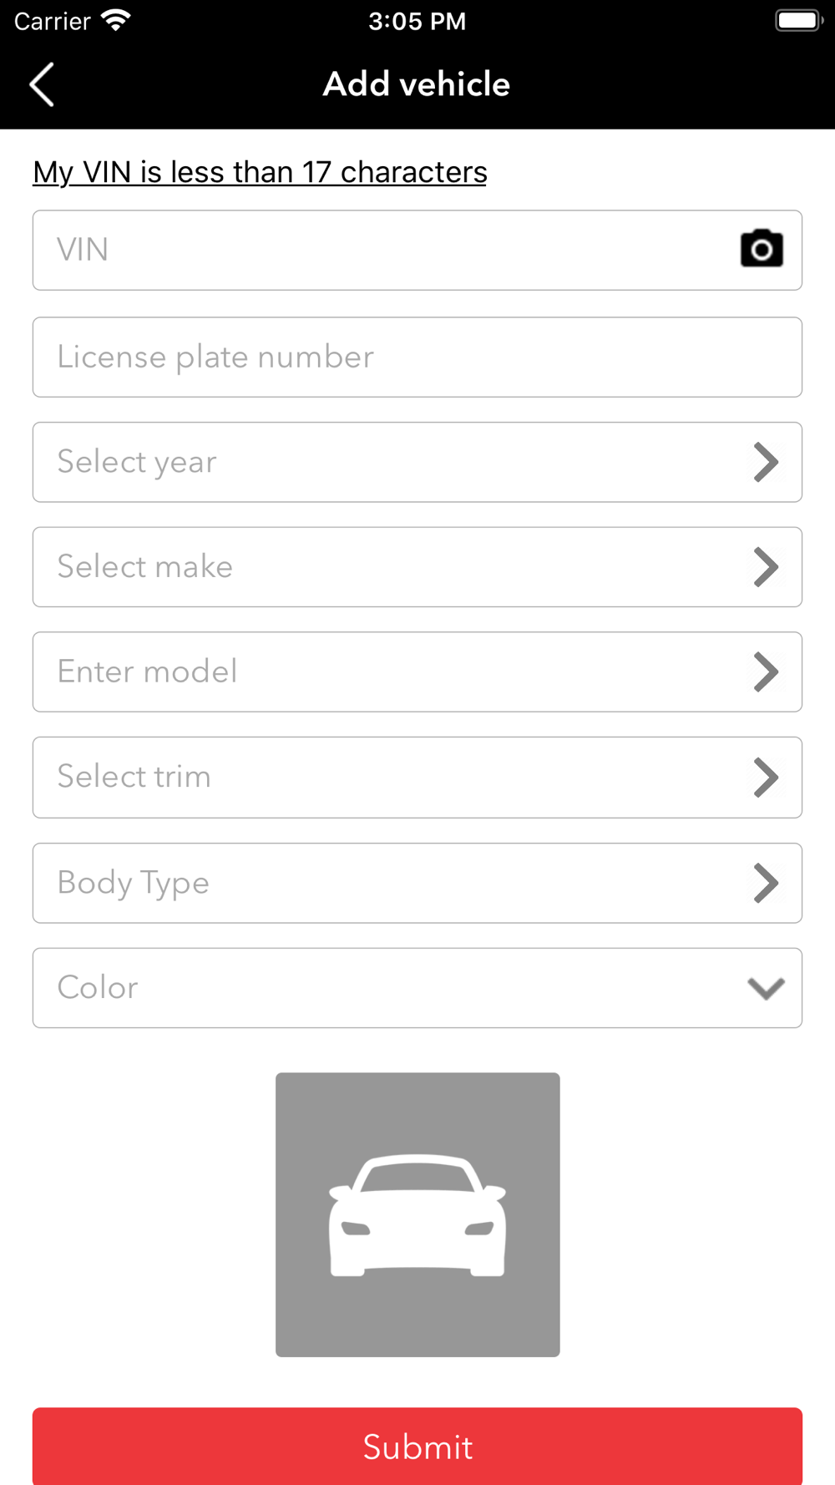Submit the vehicle form
The image size is (835, 1485).
[x=417, y=1447]
